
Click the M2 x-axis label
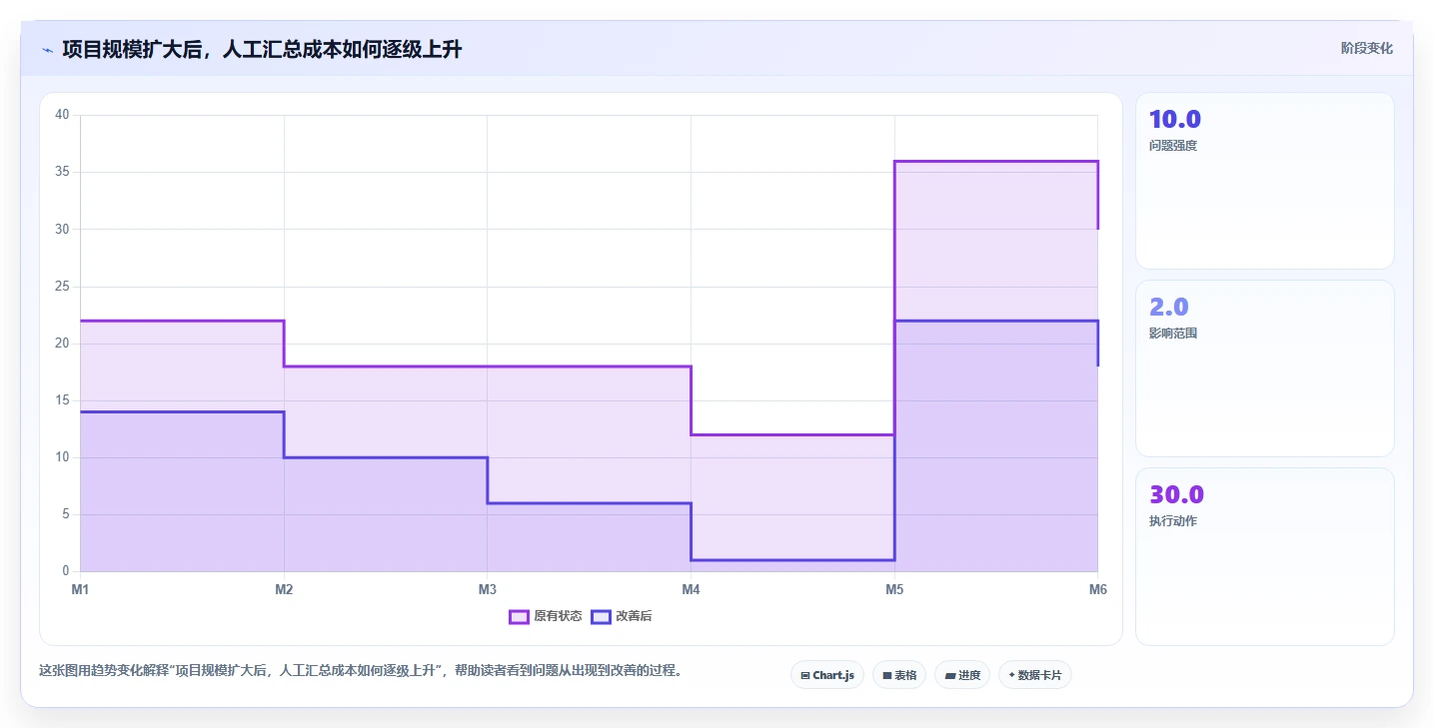[284, 589]
